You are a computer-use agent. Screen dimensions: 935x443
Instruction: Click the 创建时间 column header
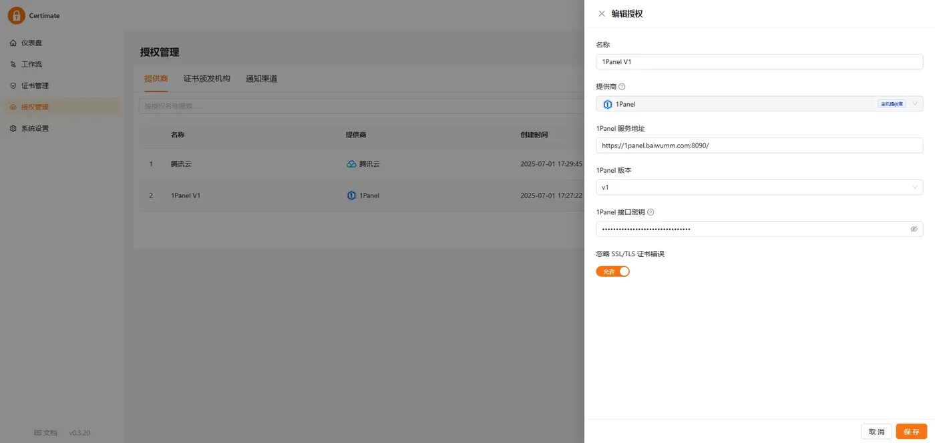click(534, 135)
